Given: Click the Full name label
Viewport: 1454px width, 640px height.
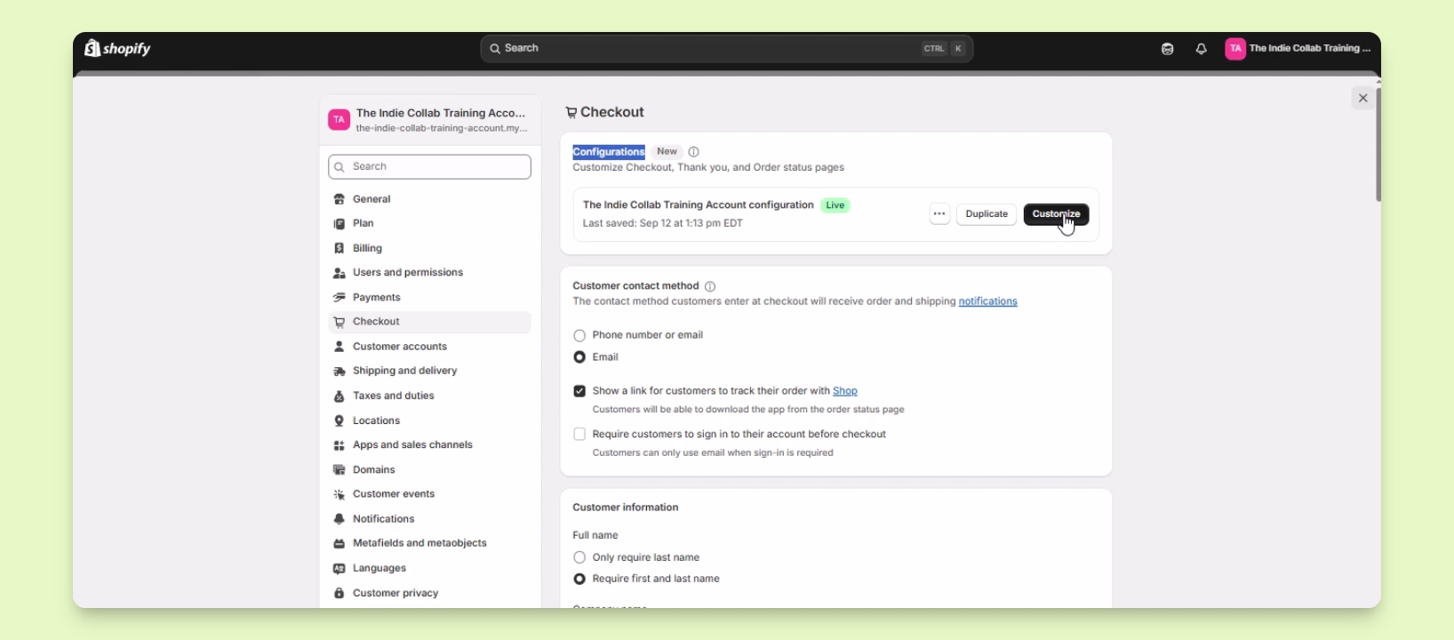Looking at the screenshot, I should point(595,536).
